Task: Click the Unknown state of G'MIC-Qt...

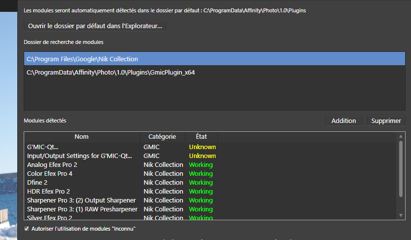Action: tap(202, 147)
